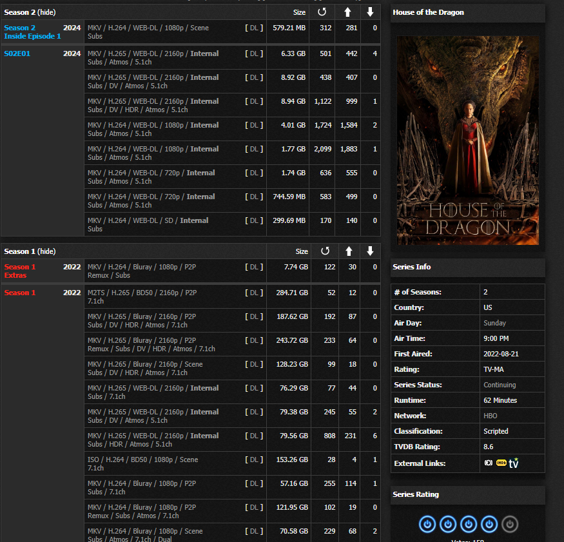Screen dimensions: 564x542
Task: Click DL for the 7.74 GB Extras torrent
Action: click(254, 267)
